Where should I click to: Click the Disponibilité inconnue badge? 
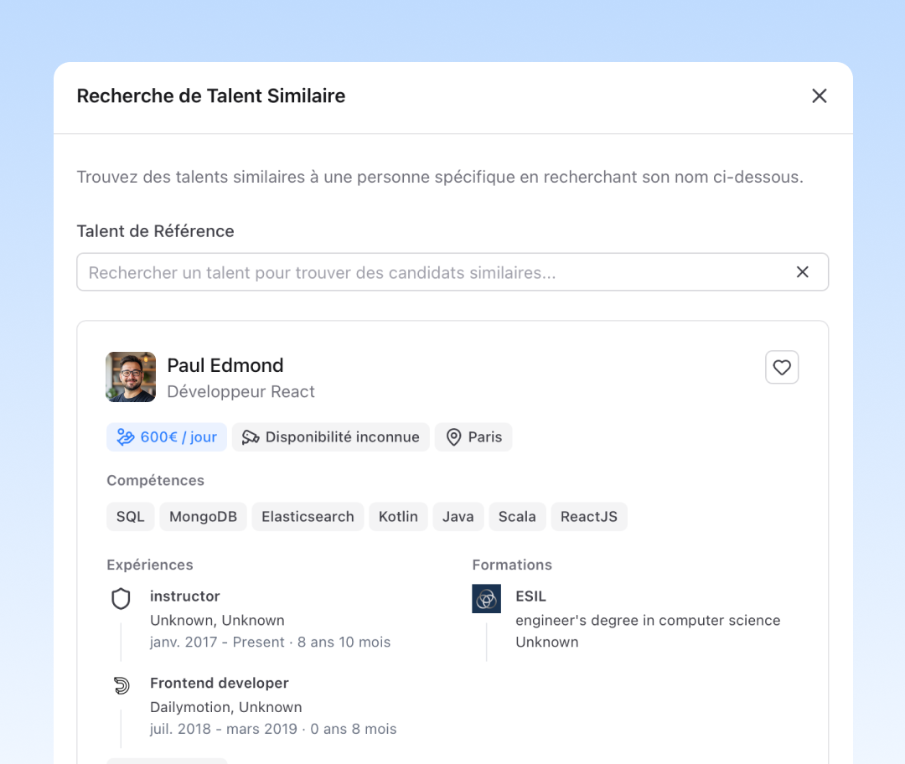coord(331,437)
